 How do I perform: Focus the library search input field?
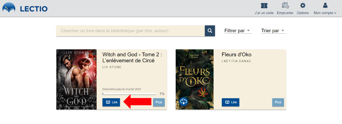click(130, 31)
